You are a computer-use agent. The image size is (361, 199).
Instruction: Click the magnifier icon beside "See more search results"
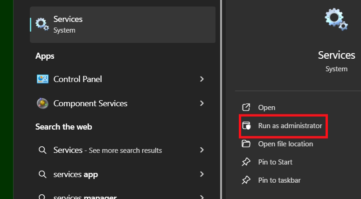[42, 150]
